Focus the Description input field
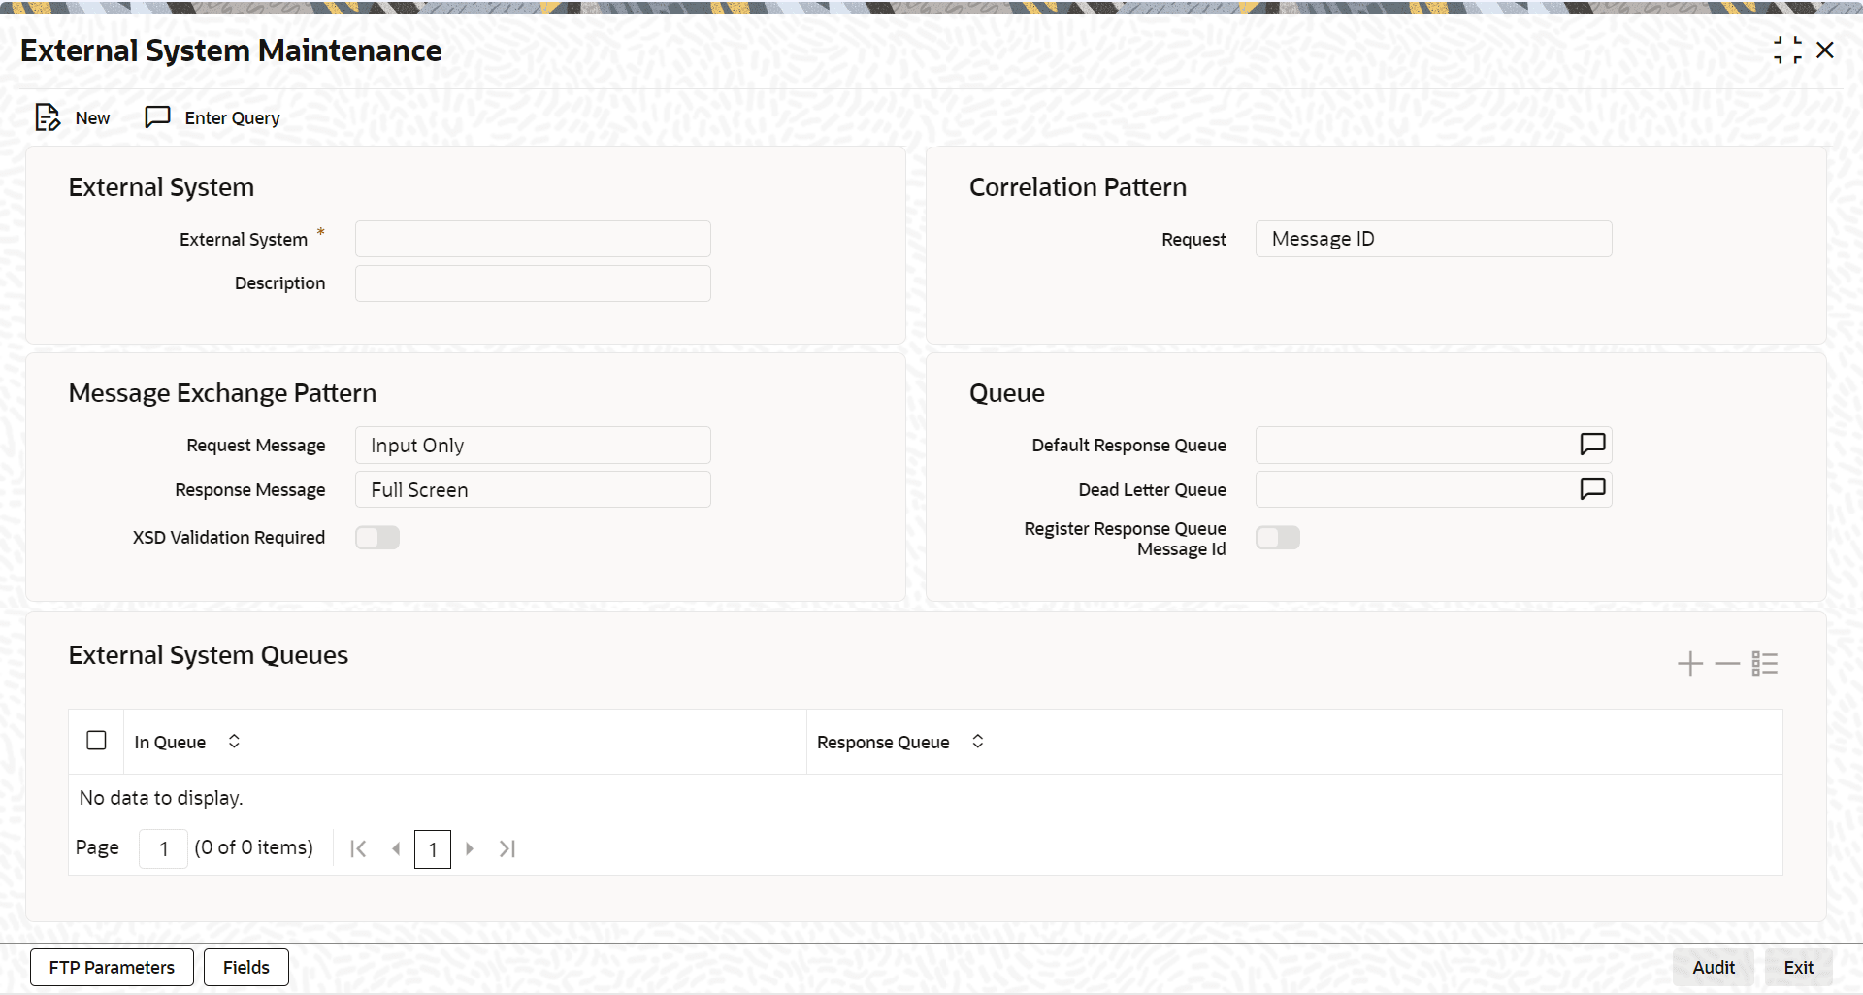Viewport: 1863px width, 995px height. click(533, 283)
